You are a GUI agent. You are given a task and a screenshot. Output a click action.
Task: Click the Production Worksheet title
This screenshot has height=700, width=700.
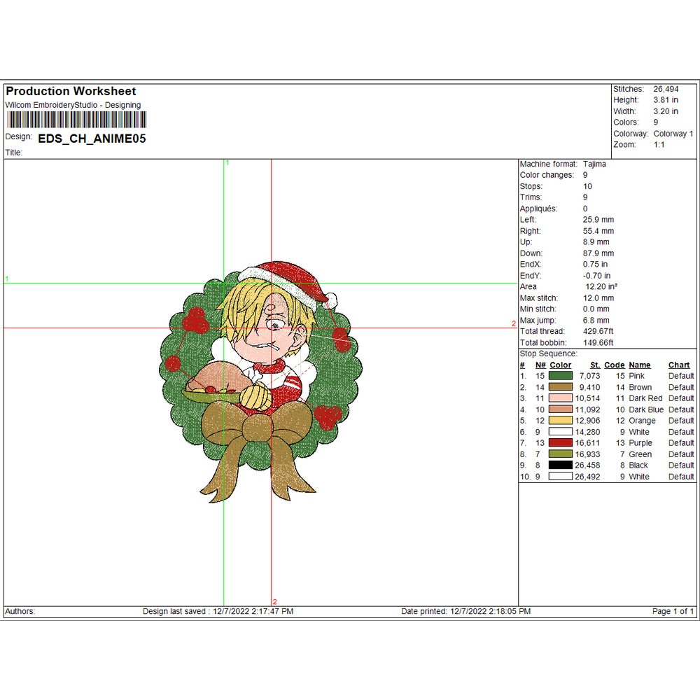coord(71,91)
